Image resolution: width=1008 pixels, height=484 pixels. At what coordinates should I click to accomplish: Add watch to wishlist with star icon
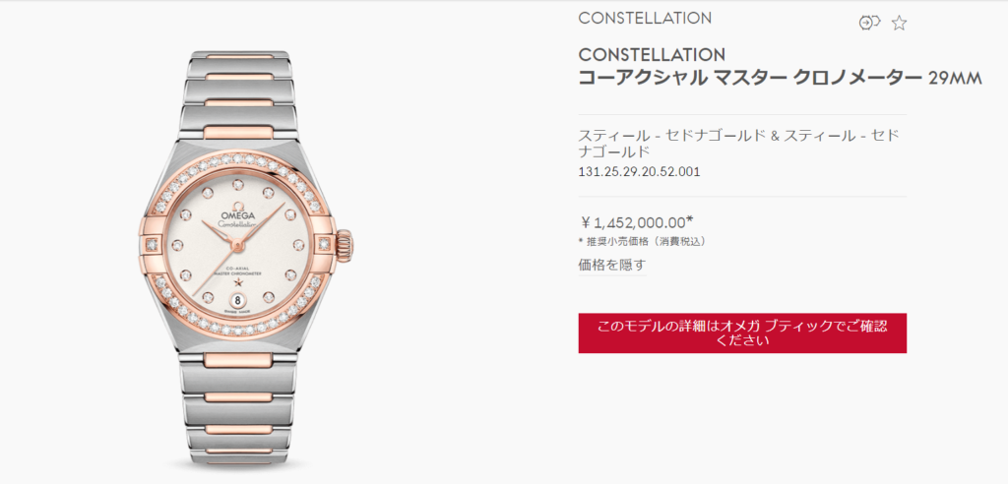(x=899, y=24)
